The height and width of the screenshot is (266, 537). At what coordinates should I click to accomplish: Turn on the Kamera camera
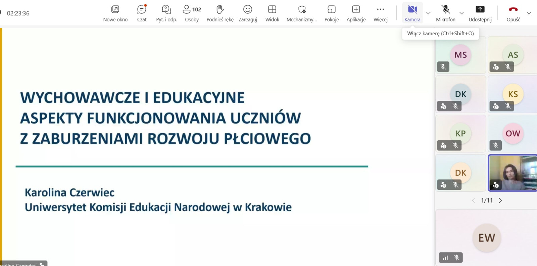[x=412, y=13]
